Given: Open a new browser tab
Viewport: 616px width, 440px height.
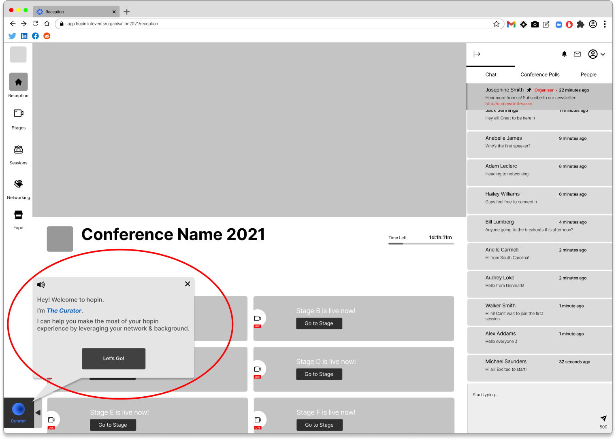Looking at the screenshot, I should tap(127, 12).
